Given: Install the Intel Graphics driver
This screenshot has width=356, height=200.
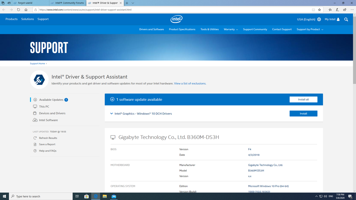Looking at the screenshot, I should (303, 114).
